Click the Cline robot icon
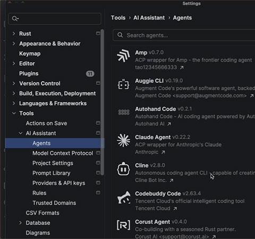The height and width of the screenshot is (239, 255). tap(123, 169)
